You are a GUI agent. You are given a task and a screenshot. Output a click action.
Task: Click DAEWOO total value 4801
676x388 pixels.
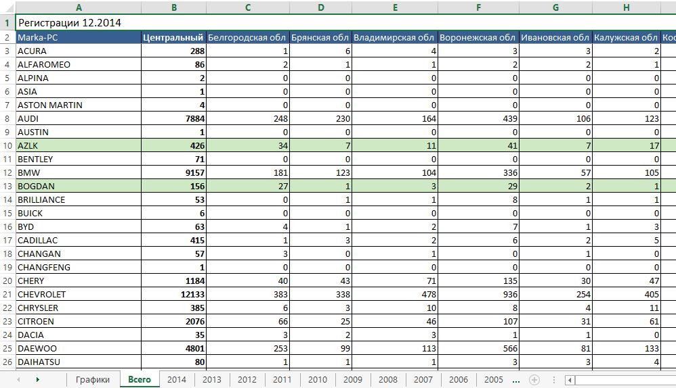(x=174, y=348)
